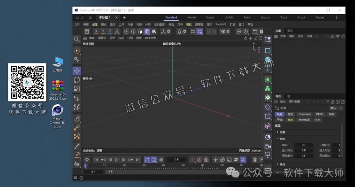The width and height of the screenshot is (355, 187).
Task: Select the Rotate tool in left toolbar
Action: coord(77,80)
